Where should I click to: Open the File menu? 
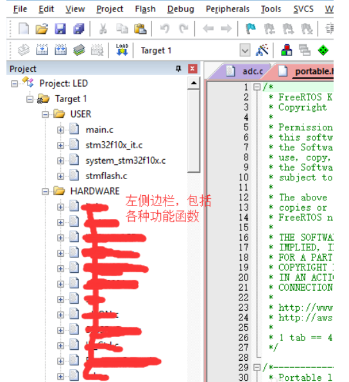click(20, 9)
